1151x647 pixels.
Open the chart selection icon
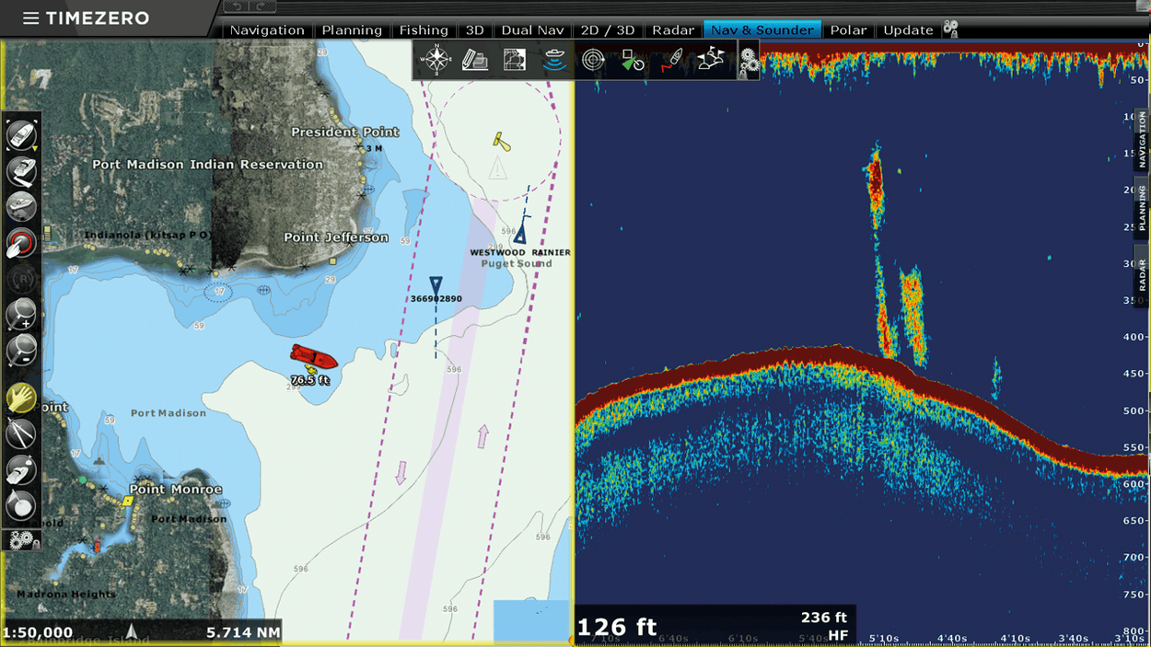point(513,59)
